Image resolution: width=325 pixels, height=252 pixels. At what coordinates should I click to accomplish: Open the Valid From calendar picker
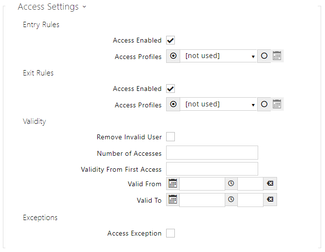click(173, 184)
